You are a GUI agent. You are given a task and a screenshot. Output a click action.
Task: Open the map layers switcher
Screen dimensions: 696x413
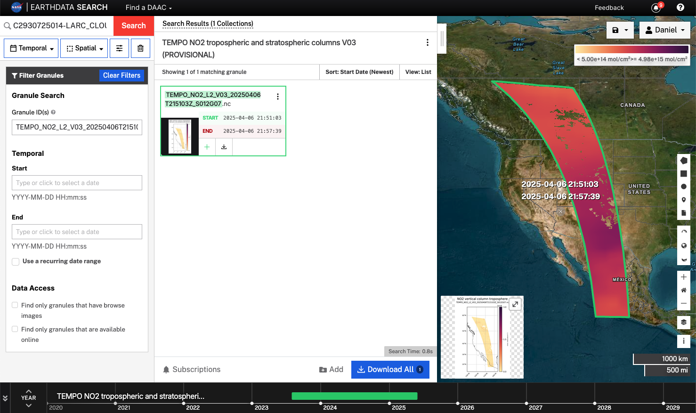point(684,322)
